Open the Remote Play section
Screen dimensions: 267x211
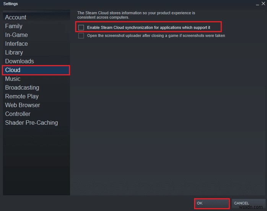click(x=22, y=96)
